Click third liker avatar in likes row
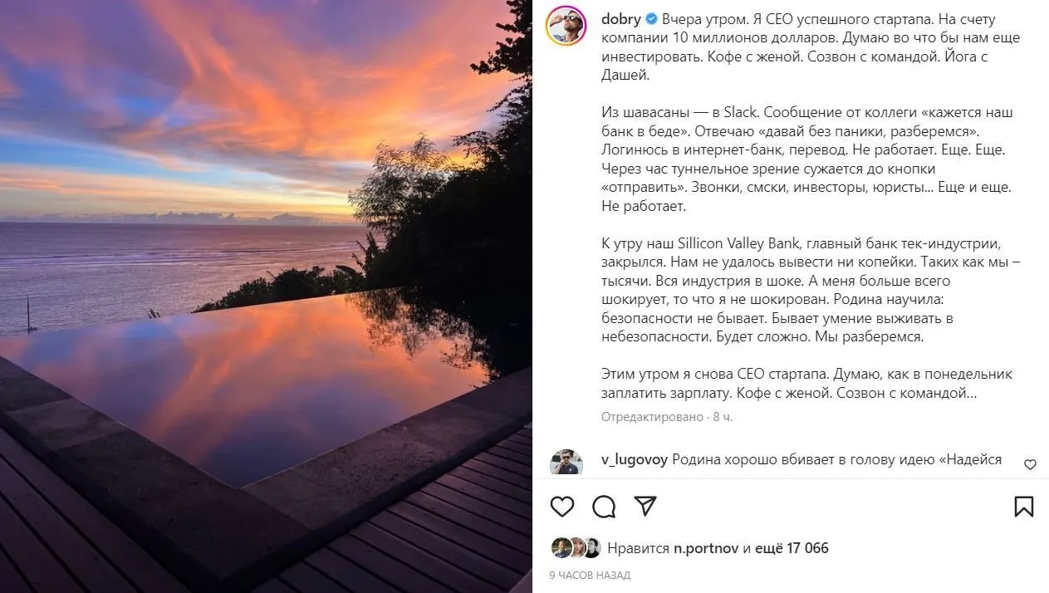Image resolution: width=1049 pixels, height=593 pixels. (x=591, y=548)
